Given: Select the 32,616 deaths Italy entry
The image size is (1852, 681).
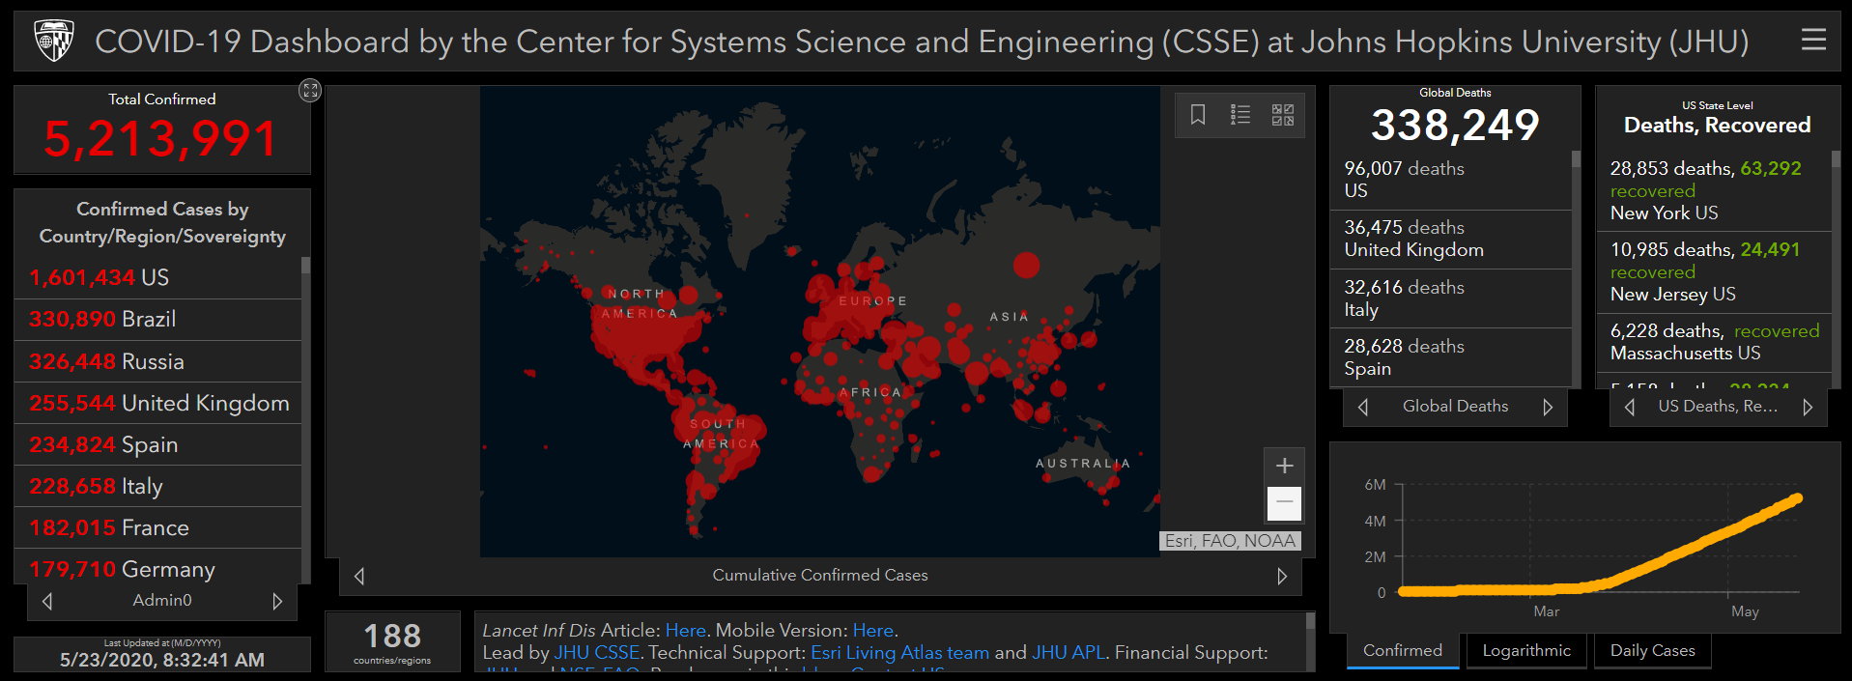Looking at the screenshot, I should coord(1451,298).
